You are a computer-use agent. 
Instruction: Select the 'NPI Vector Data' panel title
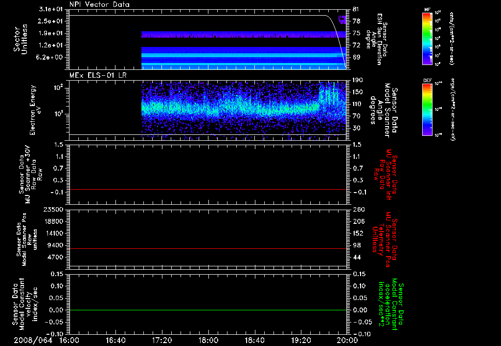[x=99, y=4]
